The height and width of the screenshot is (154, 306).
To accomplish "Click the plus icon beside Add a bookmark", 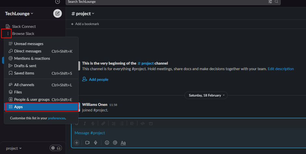I will (72, 24).
